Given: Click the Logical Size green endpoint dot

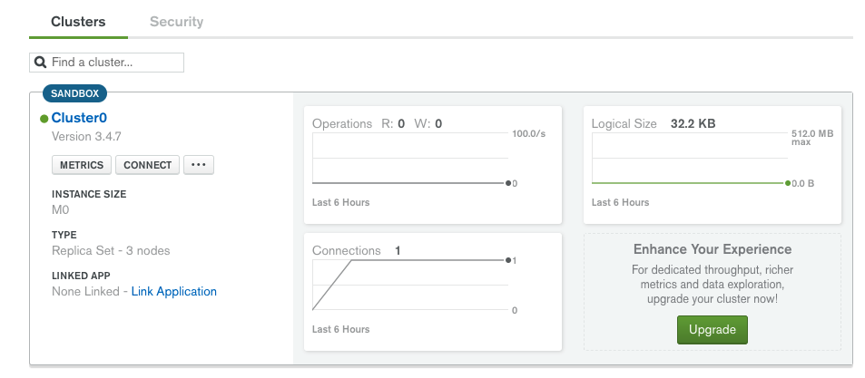Looking at the screenshot, I should tap(788, 183).
